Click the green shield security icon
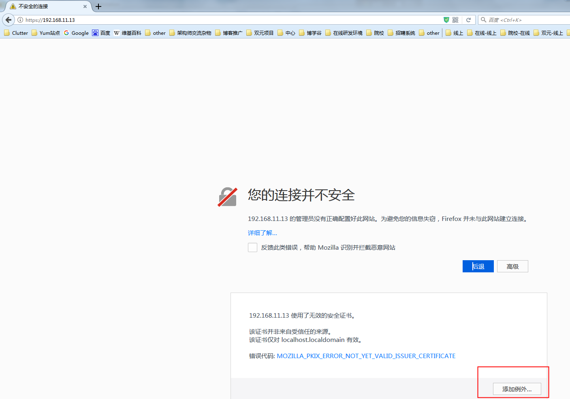The height and width of the screenshot is (399, 570). click(x=446, y=20)
